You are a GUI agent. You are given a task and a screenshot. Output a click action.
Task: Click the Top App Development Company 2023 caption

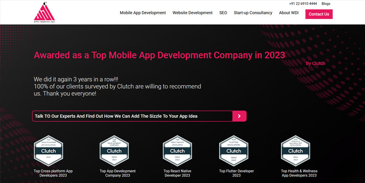coord(118,173)
